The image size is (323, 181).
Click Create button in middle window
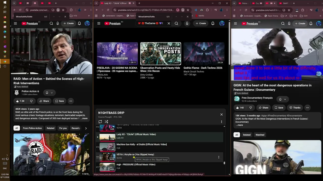tap(201, 23)
